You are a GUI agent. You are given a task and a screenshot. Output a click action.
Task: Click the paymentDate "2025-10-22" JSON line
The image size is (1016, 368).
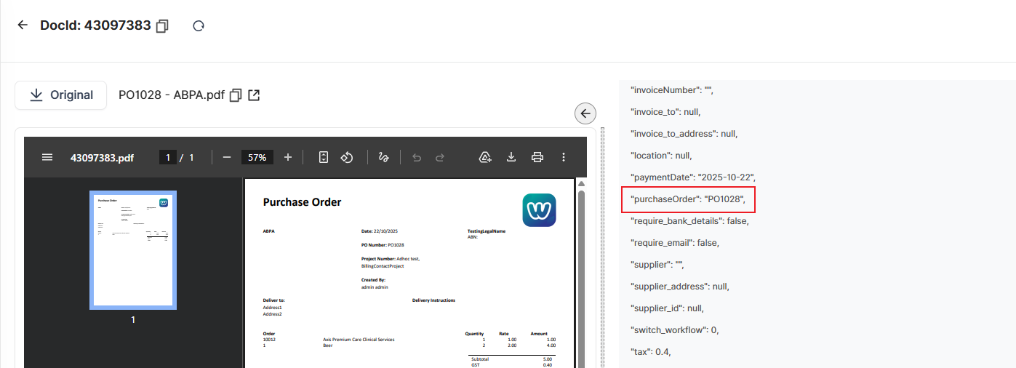tap(693, 177)
